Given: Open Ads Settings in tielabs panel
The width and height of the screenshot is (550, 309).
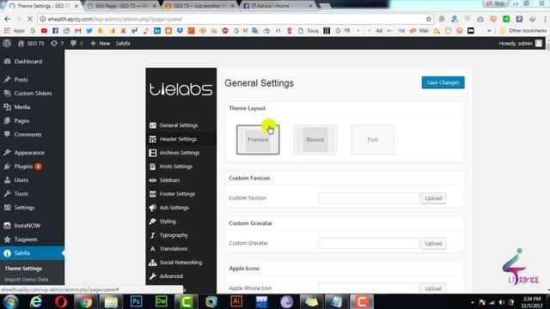Looking at the screenshot, I should pyautogui.click(x=174, y=208).
